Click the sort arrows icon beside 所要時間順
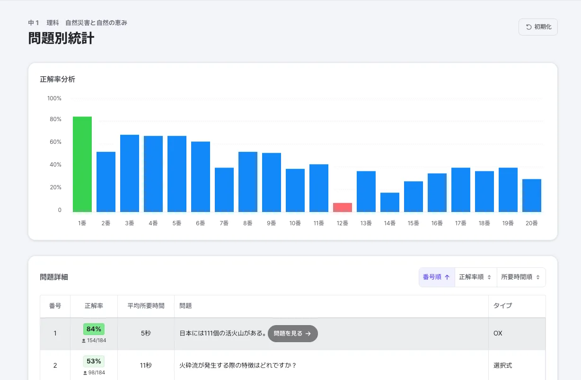Screen dimensions: 581x380 pyautogui.click(x=538, y=277)
